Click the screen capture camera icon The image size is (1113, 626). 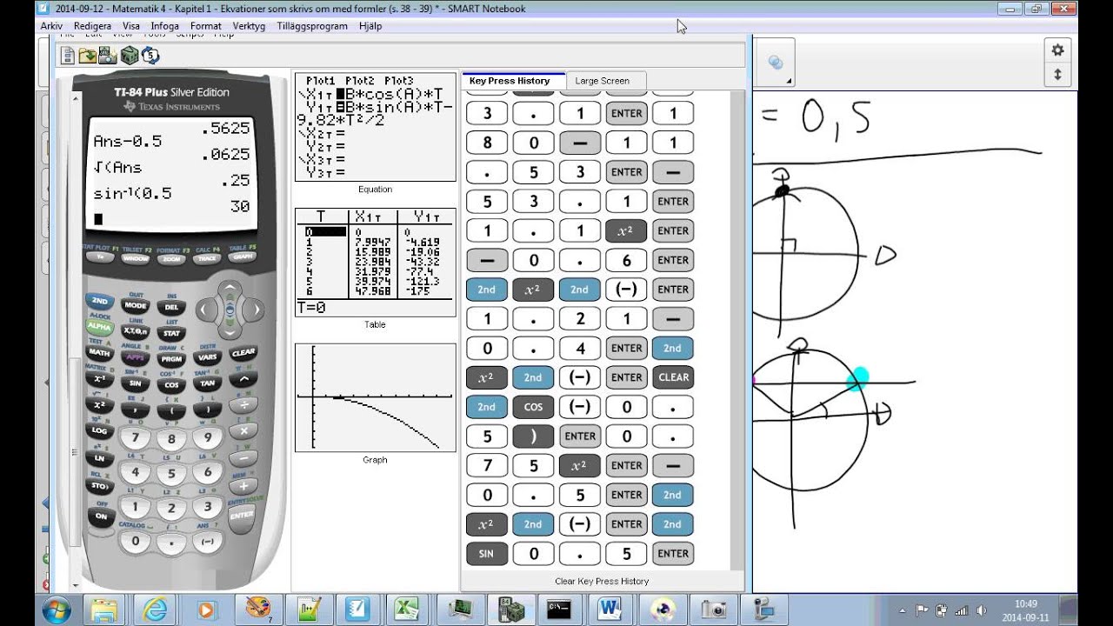[108, 56]
